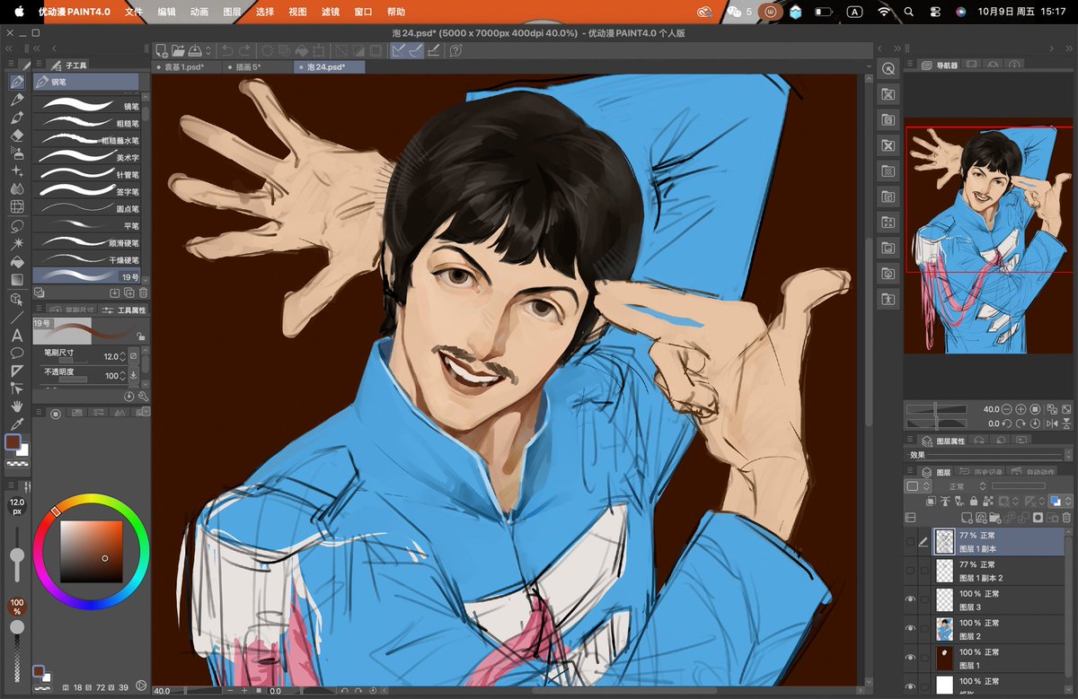
Task: Hide the layer 图层 1
Action: pos(911,658)
